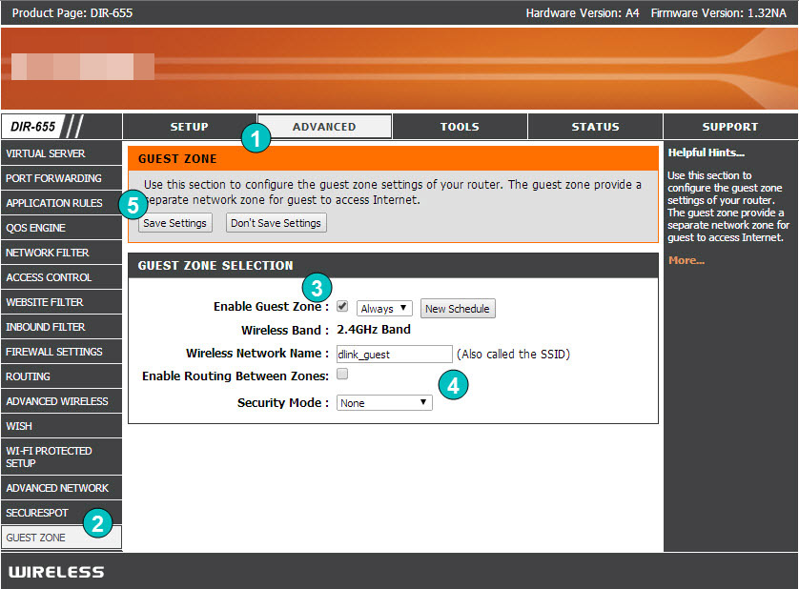Screen dimensions: 799x589
Task: Click the Wireless Network Name field
Action: point(394,355)
